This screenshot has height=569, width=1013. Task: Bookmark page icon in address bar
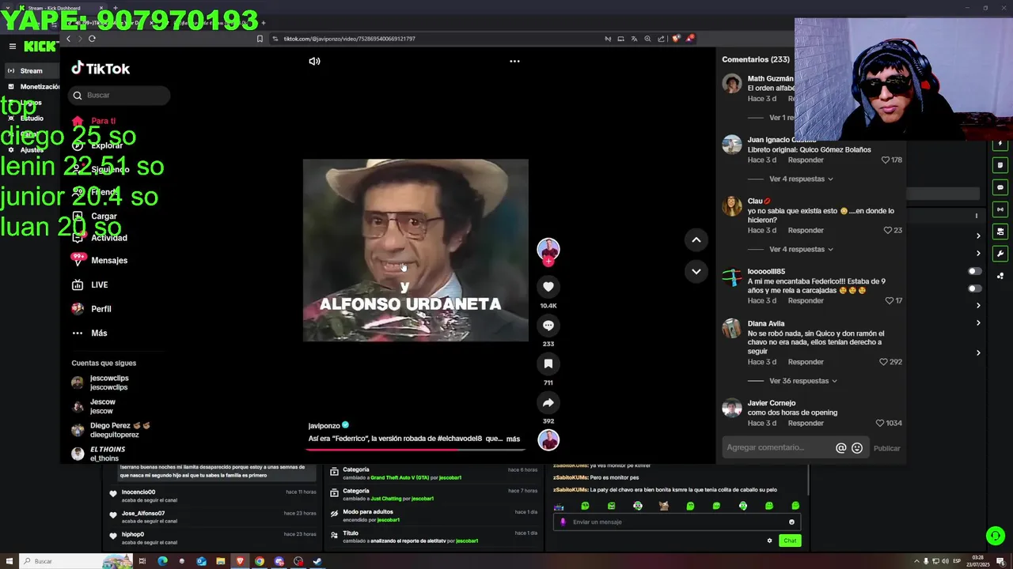tap(260, 39)
